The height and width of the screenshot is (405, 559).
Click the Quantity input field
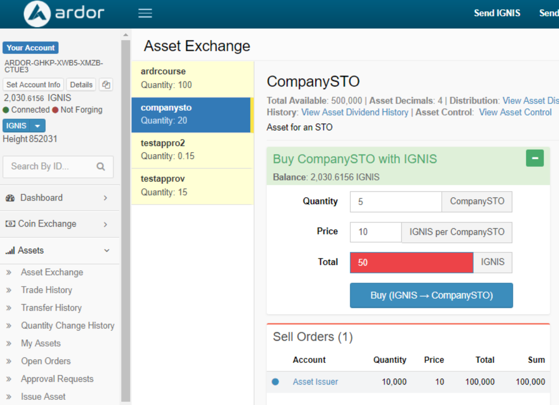point(395,202)
